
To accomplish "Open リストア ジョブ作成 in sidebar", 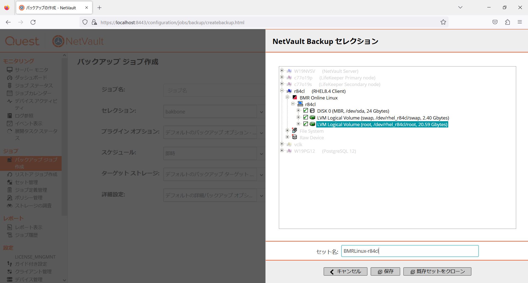I will point(36,174).
